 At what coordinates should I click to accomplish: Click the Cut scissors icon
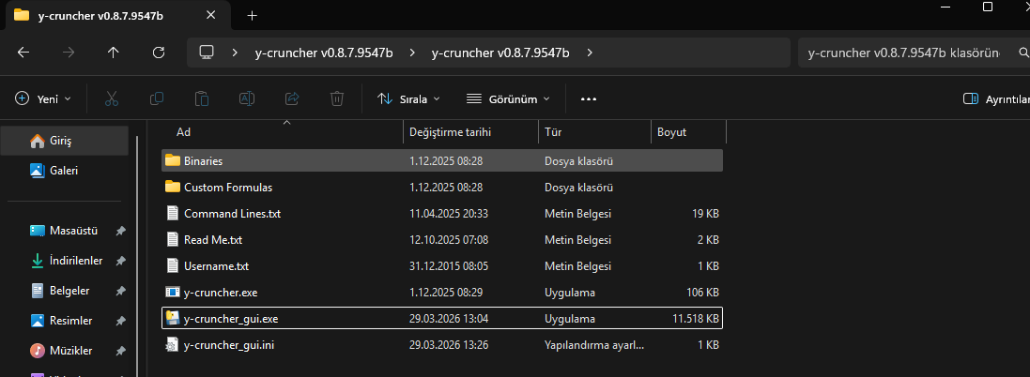tap(112, 99)
